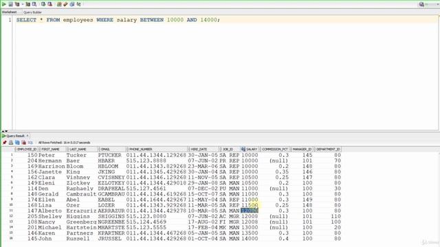440x247 pixels.
Task: Click the LAST_NAME column header
Action: [82, 150]
